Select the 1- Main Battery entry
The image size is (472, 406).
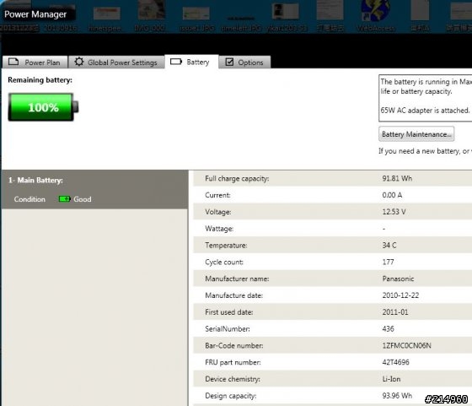[x=35, y=181]
